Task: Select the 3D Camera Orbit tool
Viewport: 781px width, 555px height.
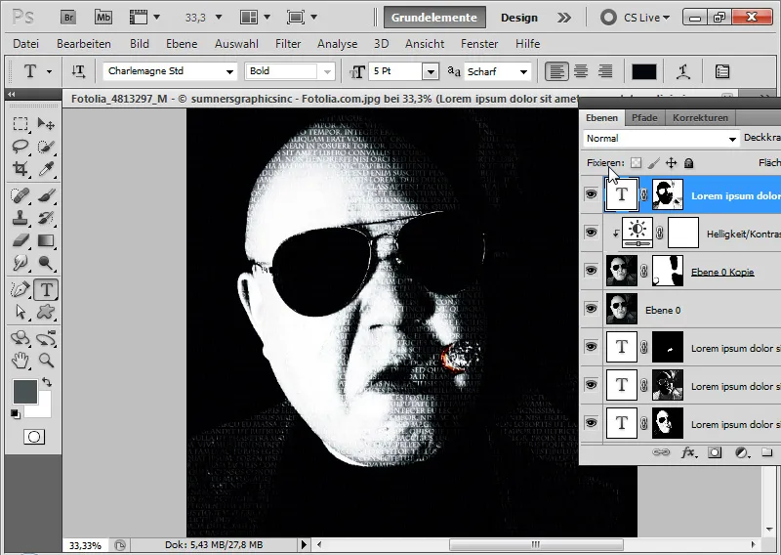Action: (46, 338)
